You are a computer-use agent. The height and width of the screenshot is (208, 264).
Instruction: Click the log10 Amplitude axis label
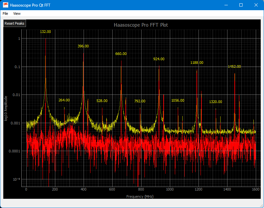pos(6,108)
